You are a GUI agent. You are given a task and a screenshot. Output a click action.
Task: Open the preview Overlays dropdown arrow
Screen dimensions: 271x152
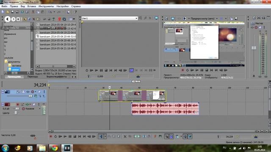(226, 19)
